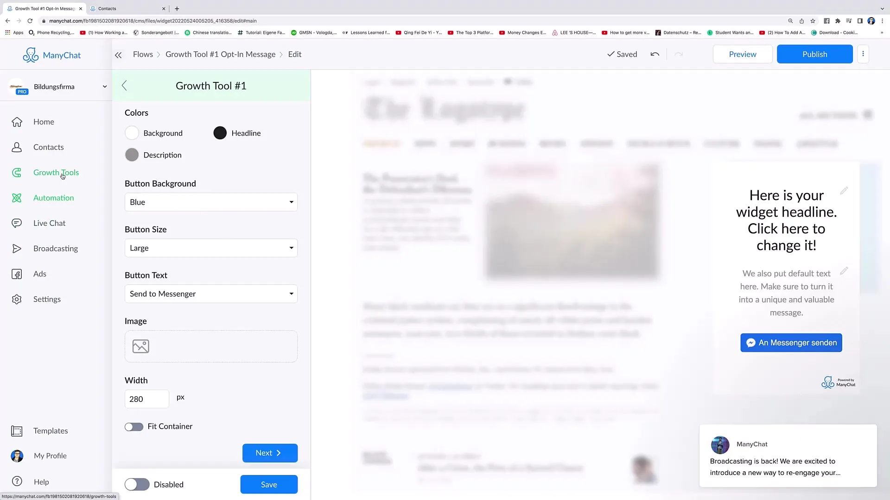Viewport: 890px width, 500px height.
Task: Click the widget width input field
Action: coord(146,399)
